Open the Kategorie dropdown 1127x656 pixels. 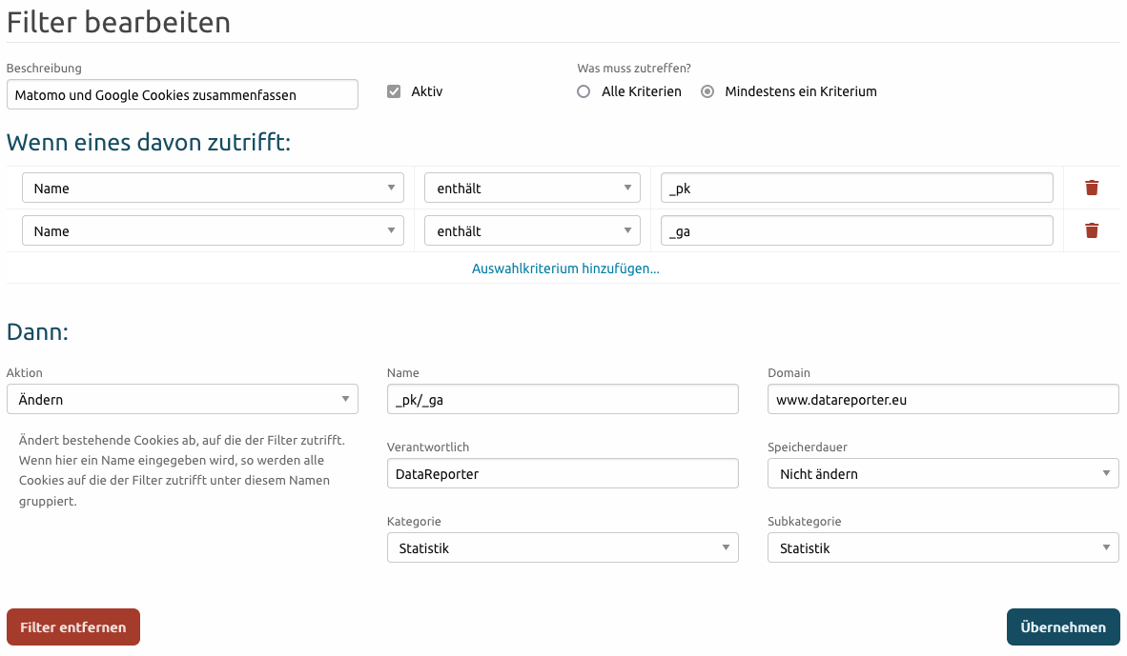pos(563,547)
